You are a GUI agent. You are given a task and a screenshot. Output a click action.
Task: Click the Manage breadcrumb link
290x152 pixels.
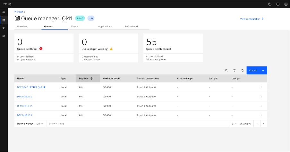coord(19,11)
